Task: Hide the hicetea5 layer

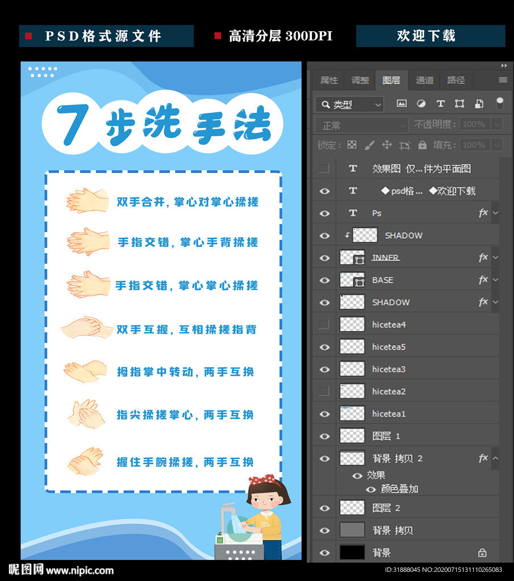Action: 324,347
